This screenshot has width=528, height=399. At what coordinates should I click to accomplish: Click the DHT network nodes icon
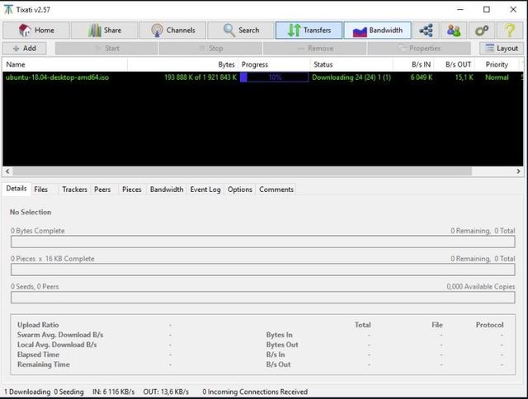tap(426, 31)
